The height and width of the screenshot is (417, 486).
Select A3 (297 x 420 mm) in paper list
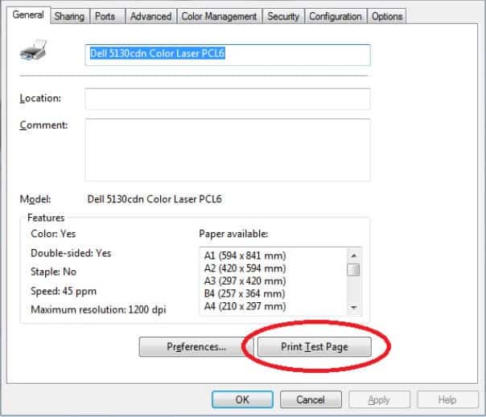[245, 280]
